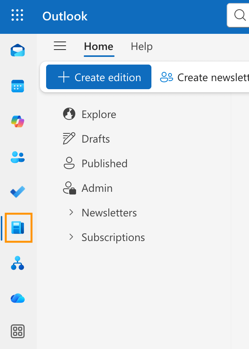Expand the Newsletters chevron
This screenshot has width=249, height=349.
point(71,213)
